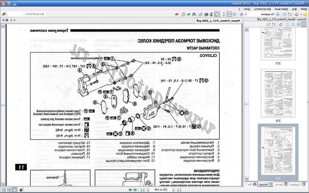Screen dimensions: 309x193
Task: Click the binoculars search icon in toolbar
Action: coord(194,14)
